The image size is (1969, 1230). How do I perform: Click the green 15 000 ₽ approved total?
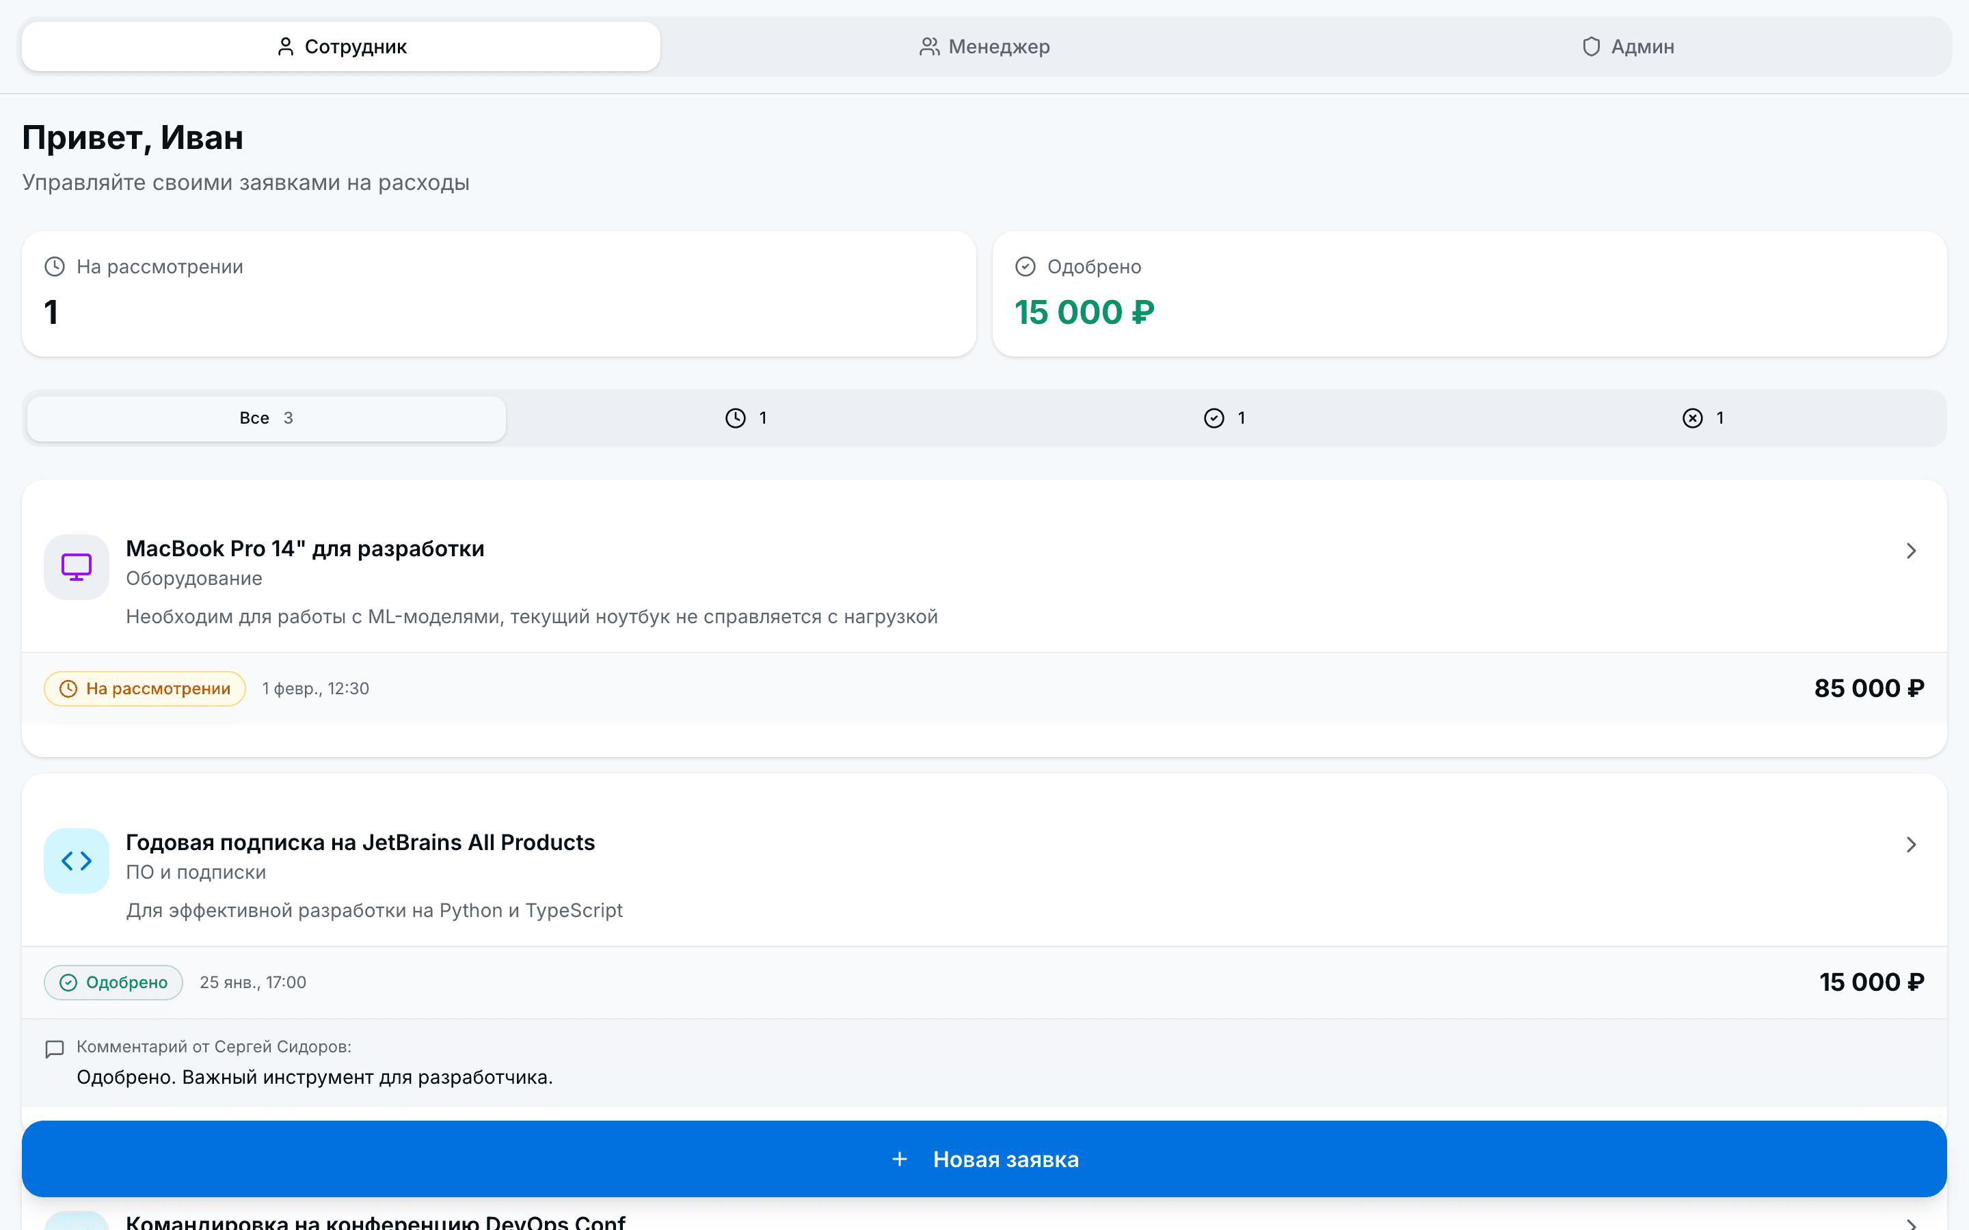tap(1084, 312)
